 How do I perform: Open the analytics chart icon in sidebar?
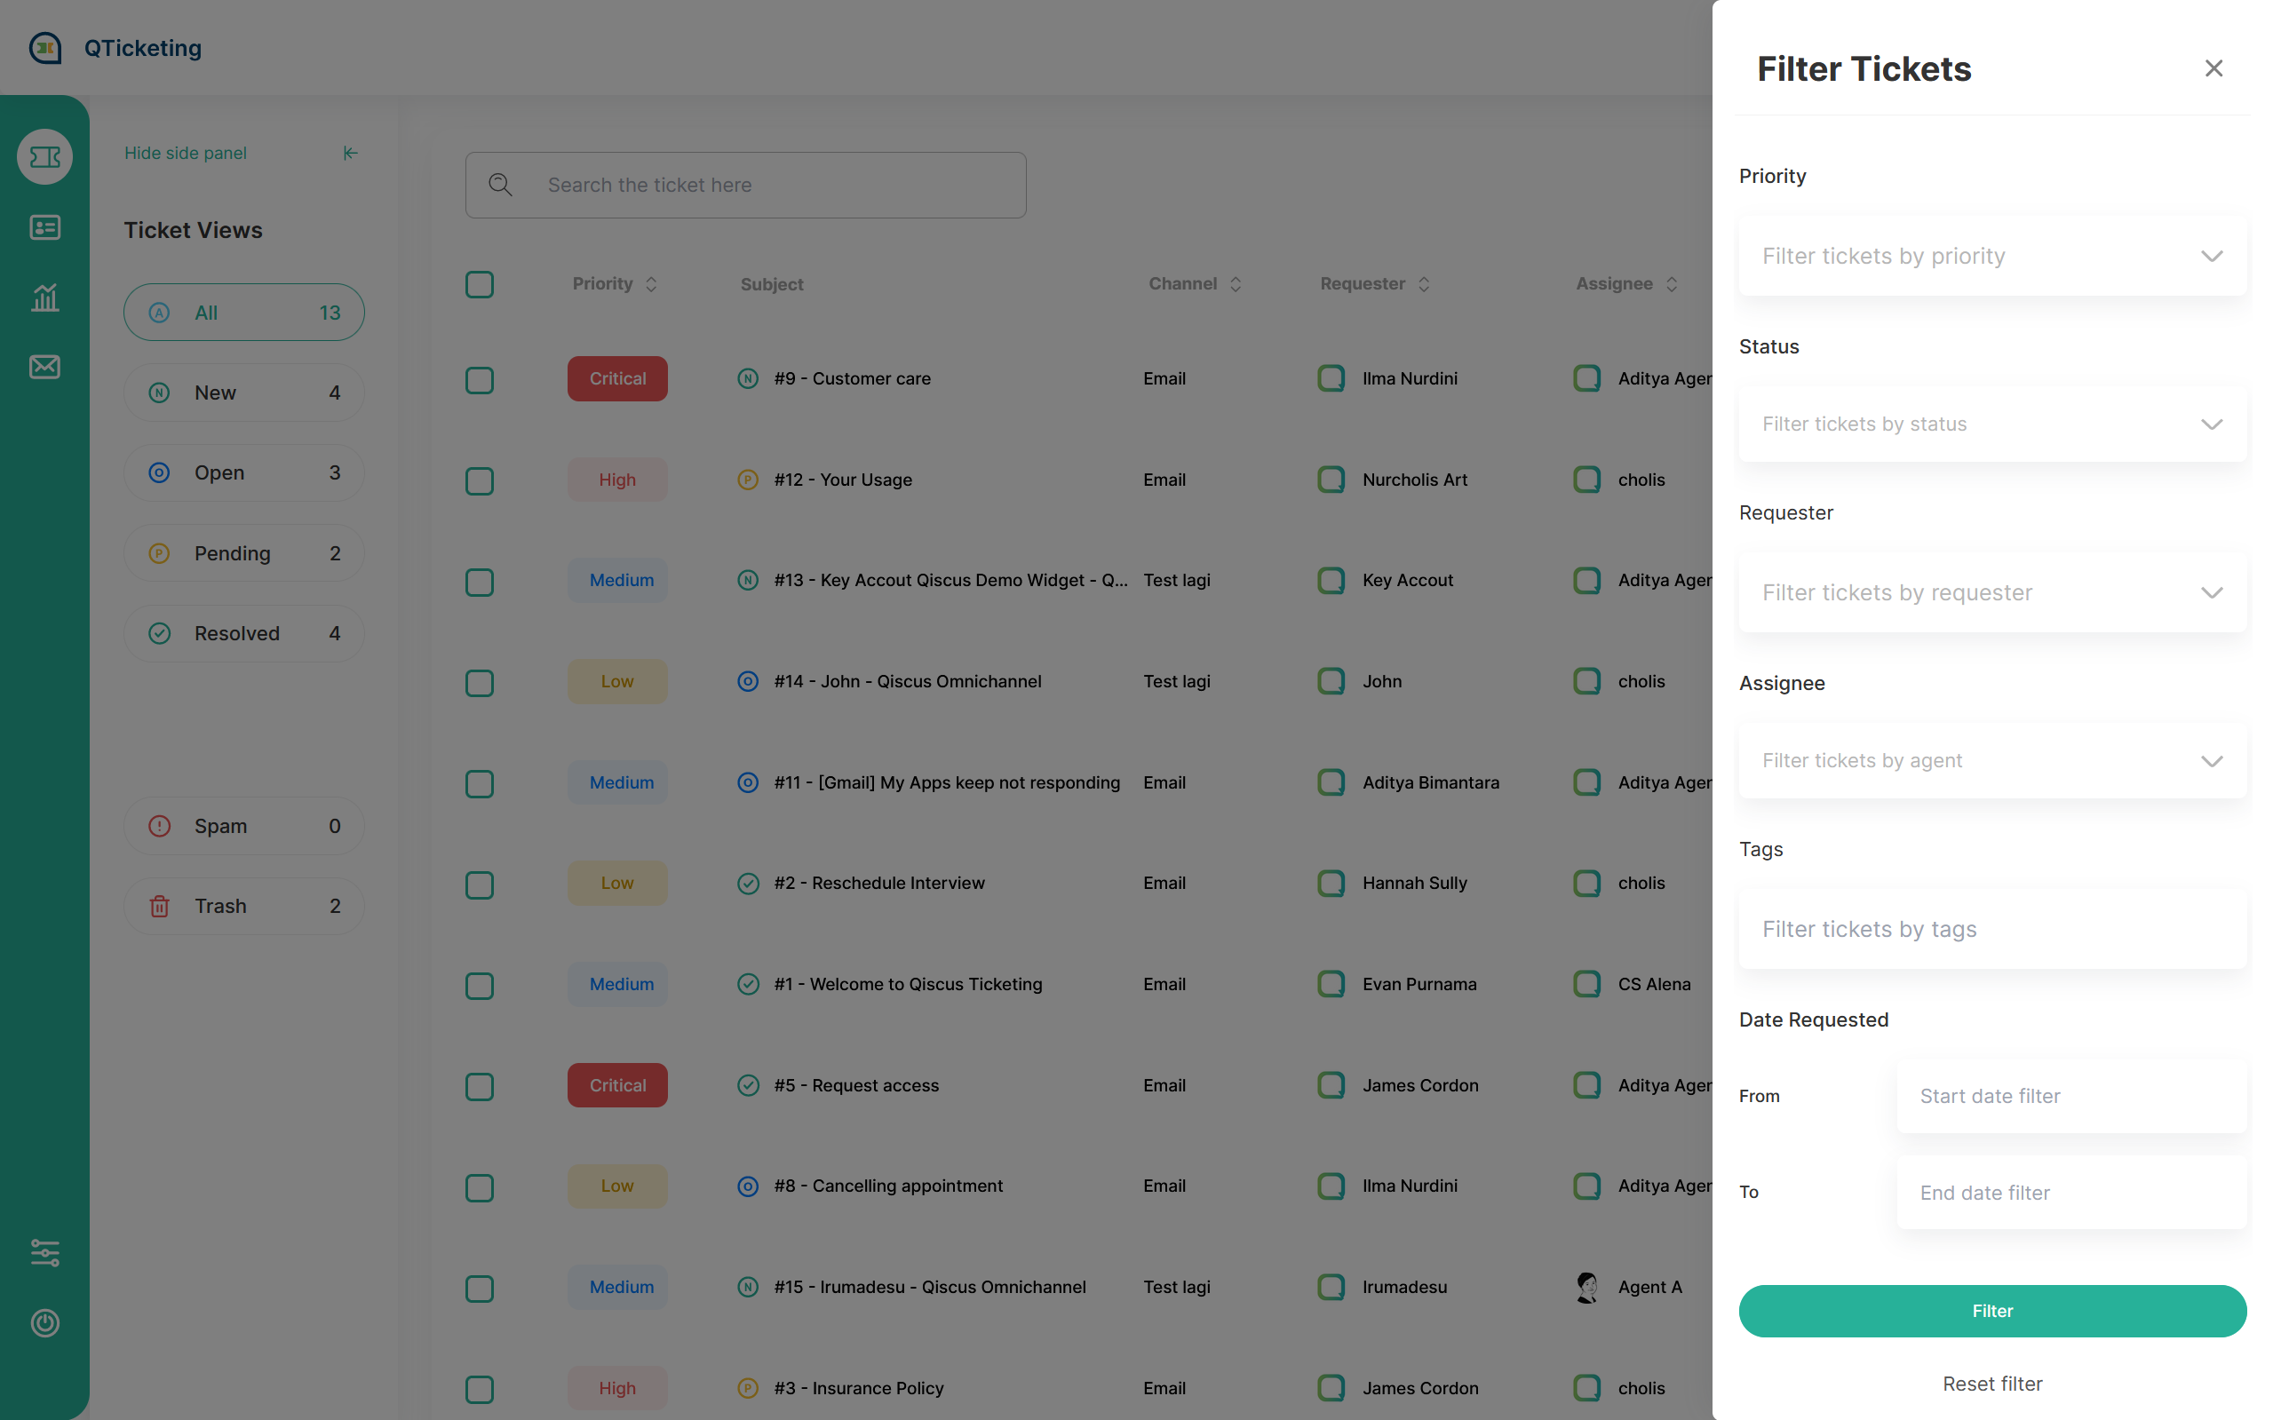point(44,297)
